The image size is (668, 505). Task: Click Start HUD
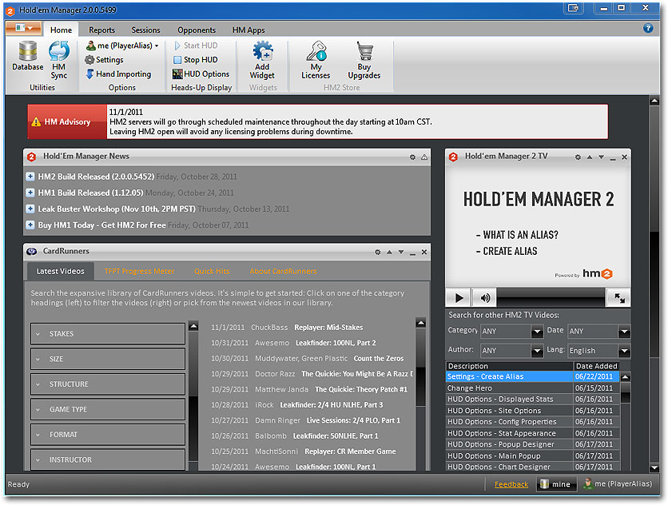point(196,46)
